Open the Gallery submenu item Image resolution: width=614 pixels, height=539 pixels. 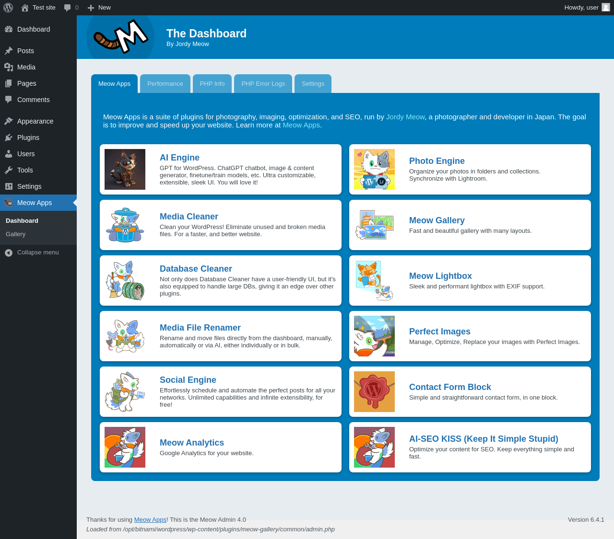pos(38,234)
